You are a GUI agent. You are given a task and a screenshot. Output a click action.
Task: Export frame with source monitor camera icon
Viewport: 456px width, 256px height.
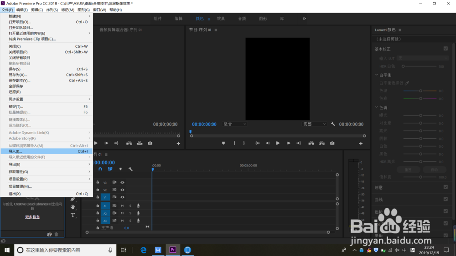150,143
